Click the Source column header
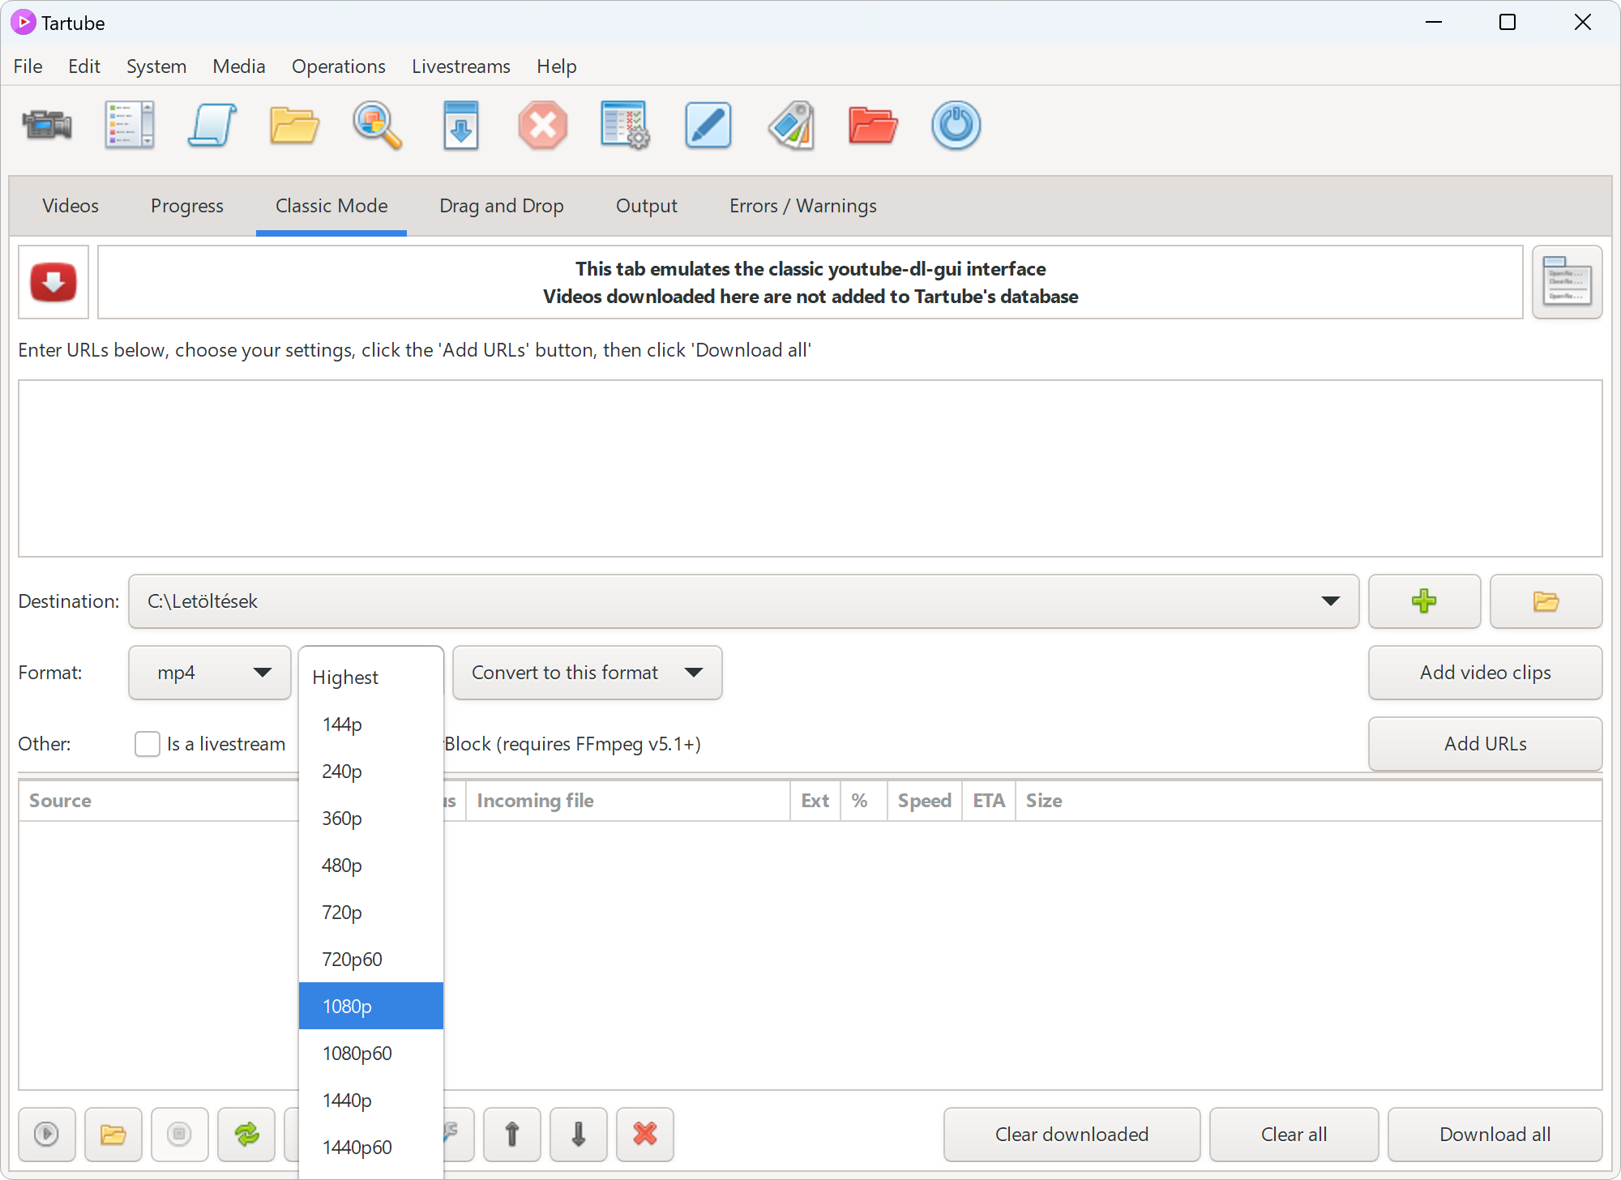Image resolution: width=1621 pixels, height=1180 pixels. (159, 801)
